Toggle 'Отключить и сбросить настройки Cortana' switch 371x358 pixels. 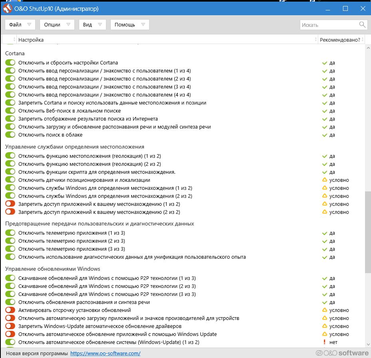click(10, 62)
